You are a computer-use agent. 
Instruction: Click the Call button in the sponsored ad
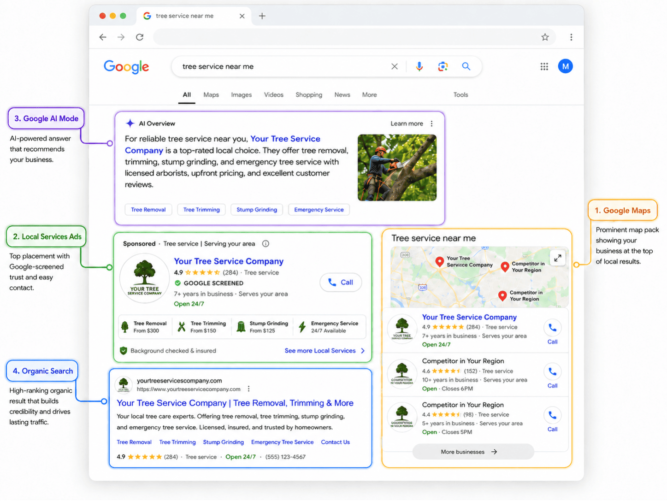341,283
